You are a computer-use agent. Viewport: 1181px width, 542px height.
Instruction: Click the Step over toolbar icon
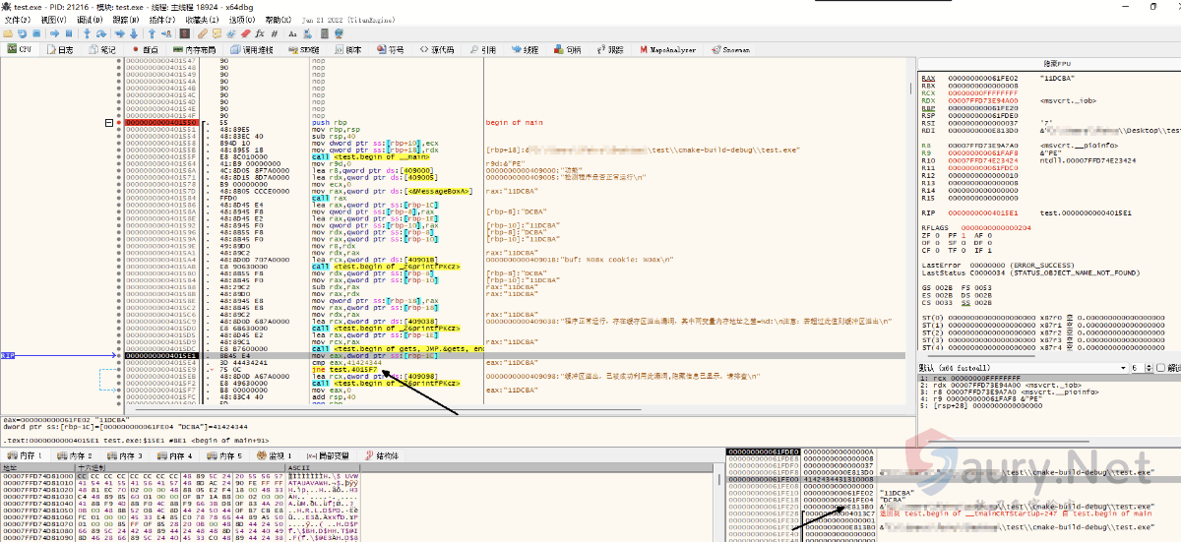click(x=100, y=33)
